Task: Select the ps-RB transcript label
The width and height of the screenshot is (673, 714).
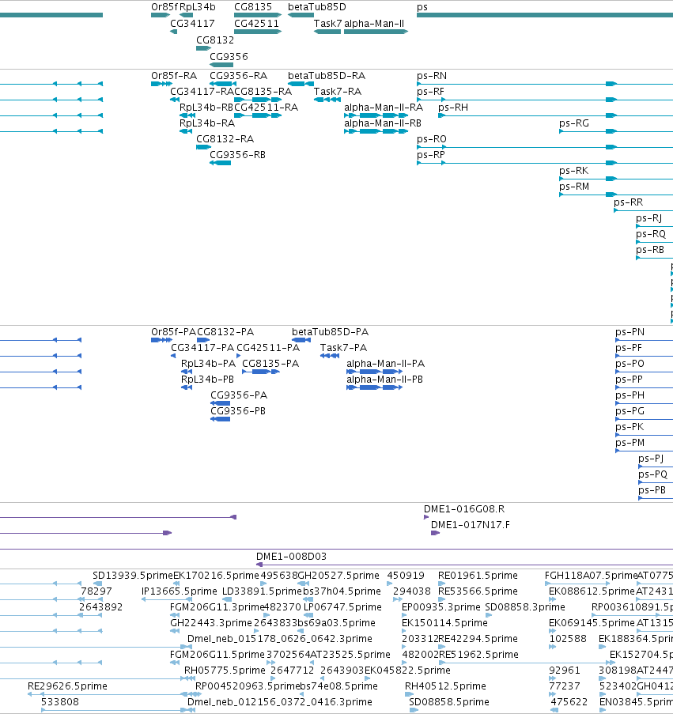Action: click(650, 250)
